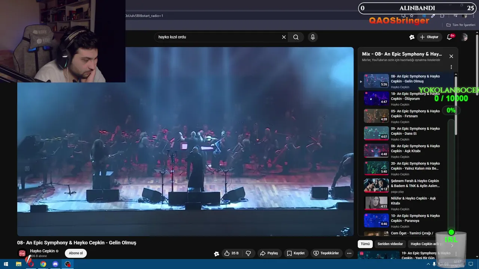Bookmark this page with the star icon
The image size is (479, 269).
pyautogui.click(x=412, y=16)
